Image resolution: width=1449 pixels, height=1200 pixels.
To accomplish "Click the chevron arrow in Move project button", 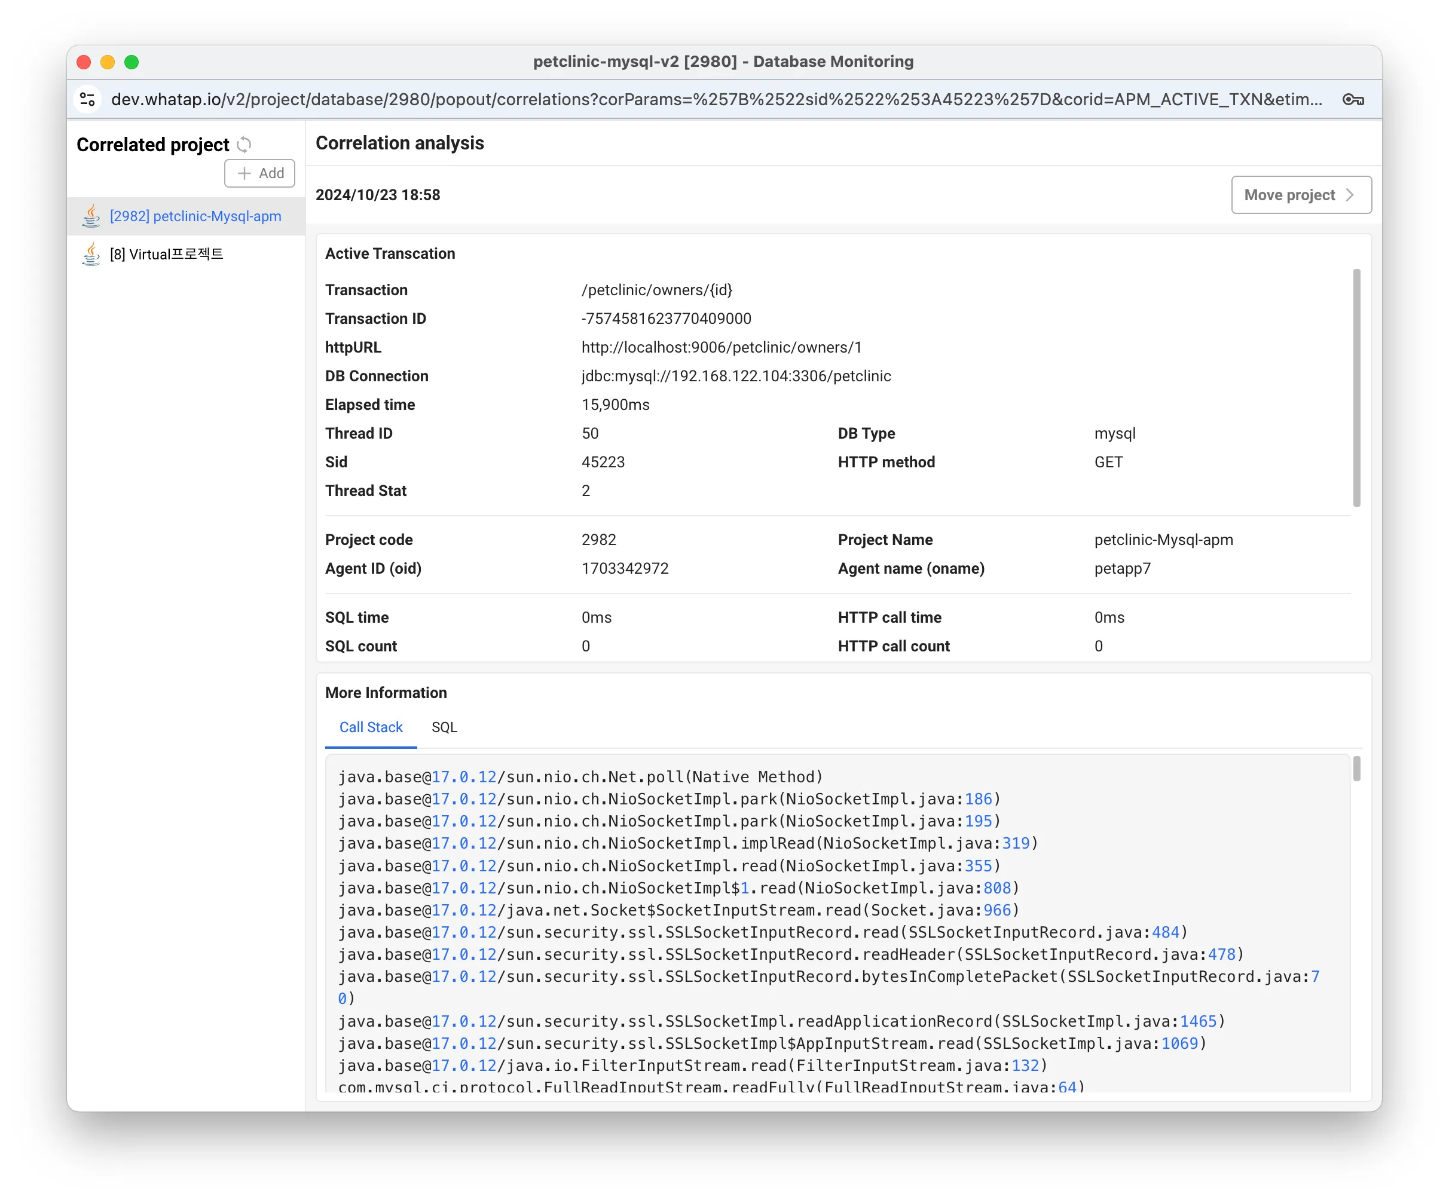I will point(1350,195).
